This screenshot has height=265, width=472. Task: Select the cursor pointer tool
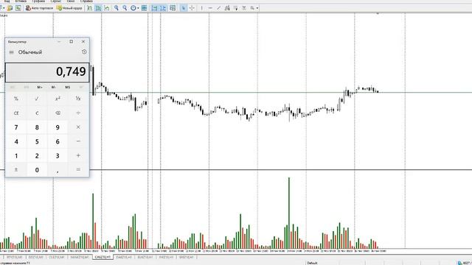click(184, 8)
